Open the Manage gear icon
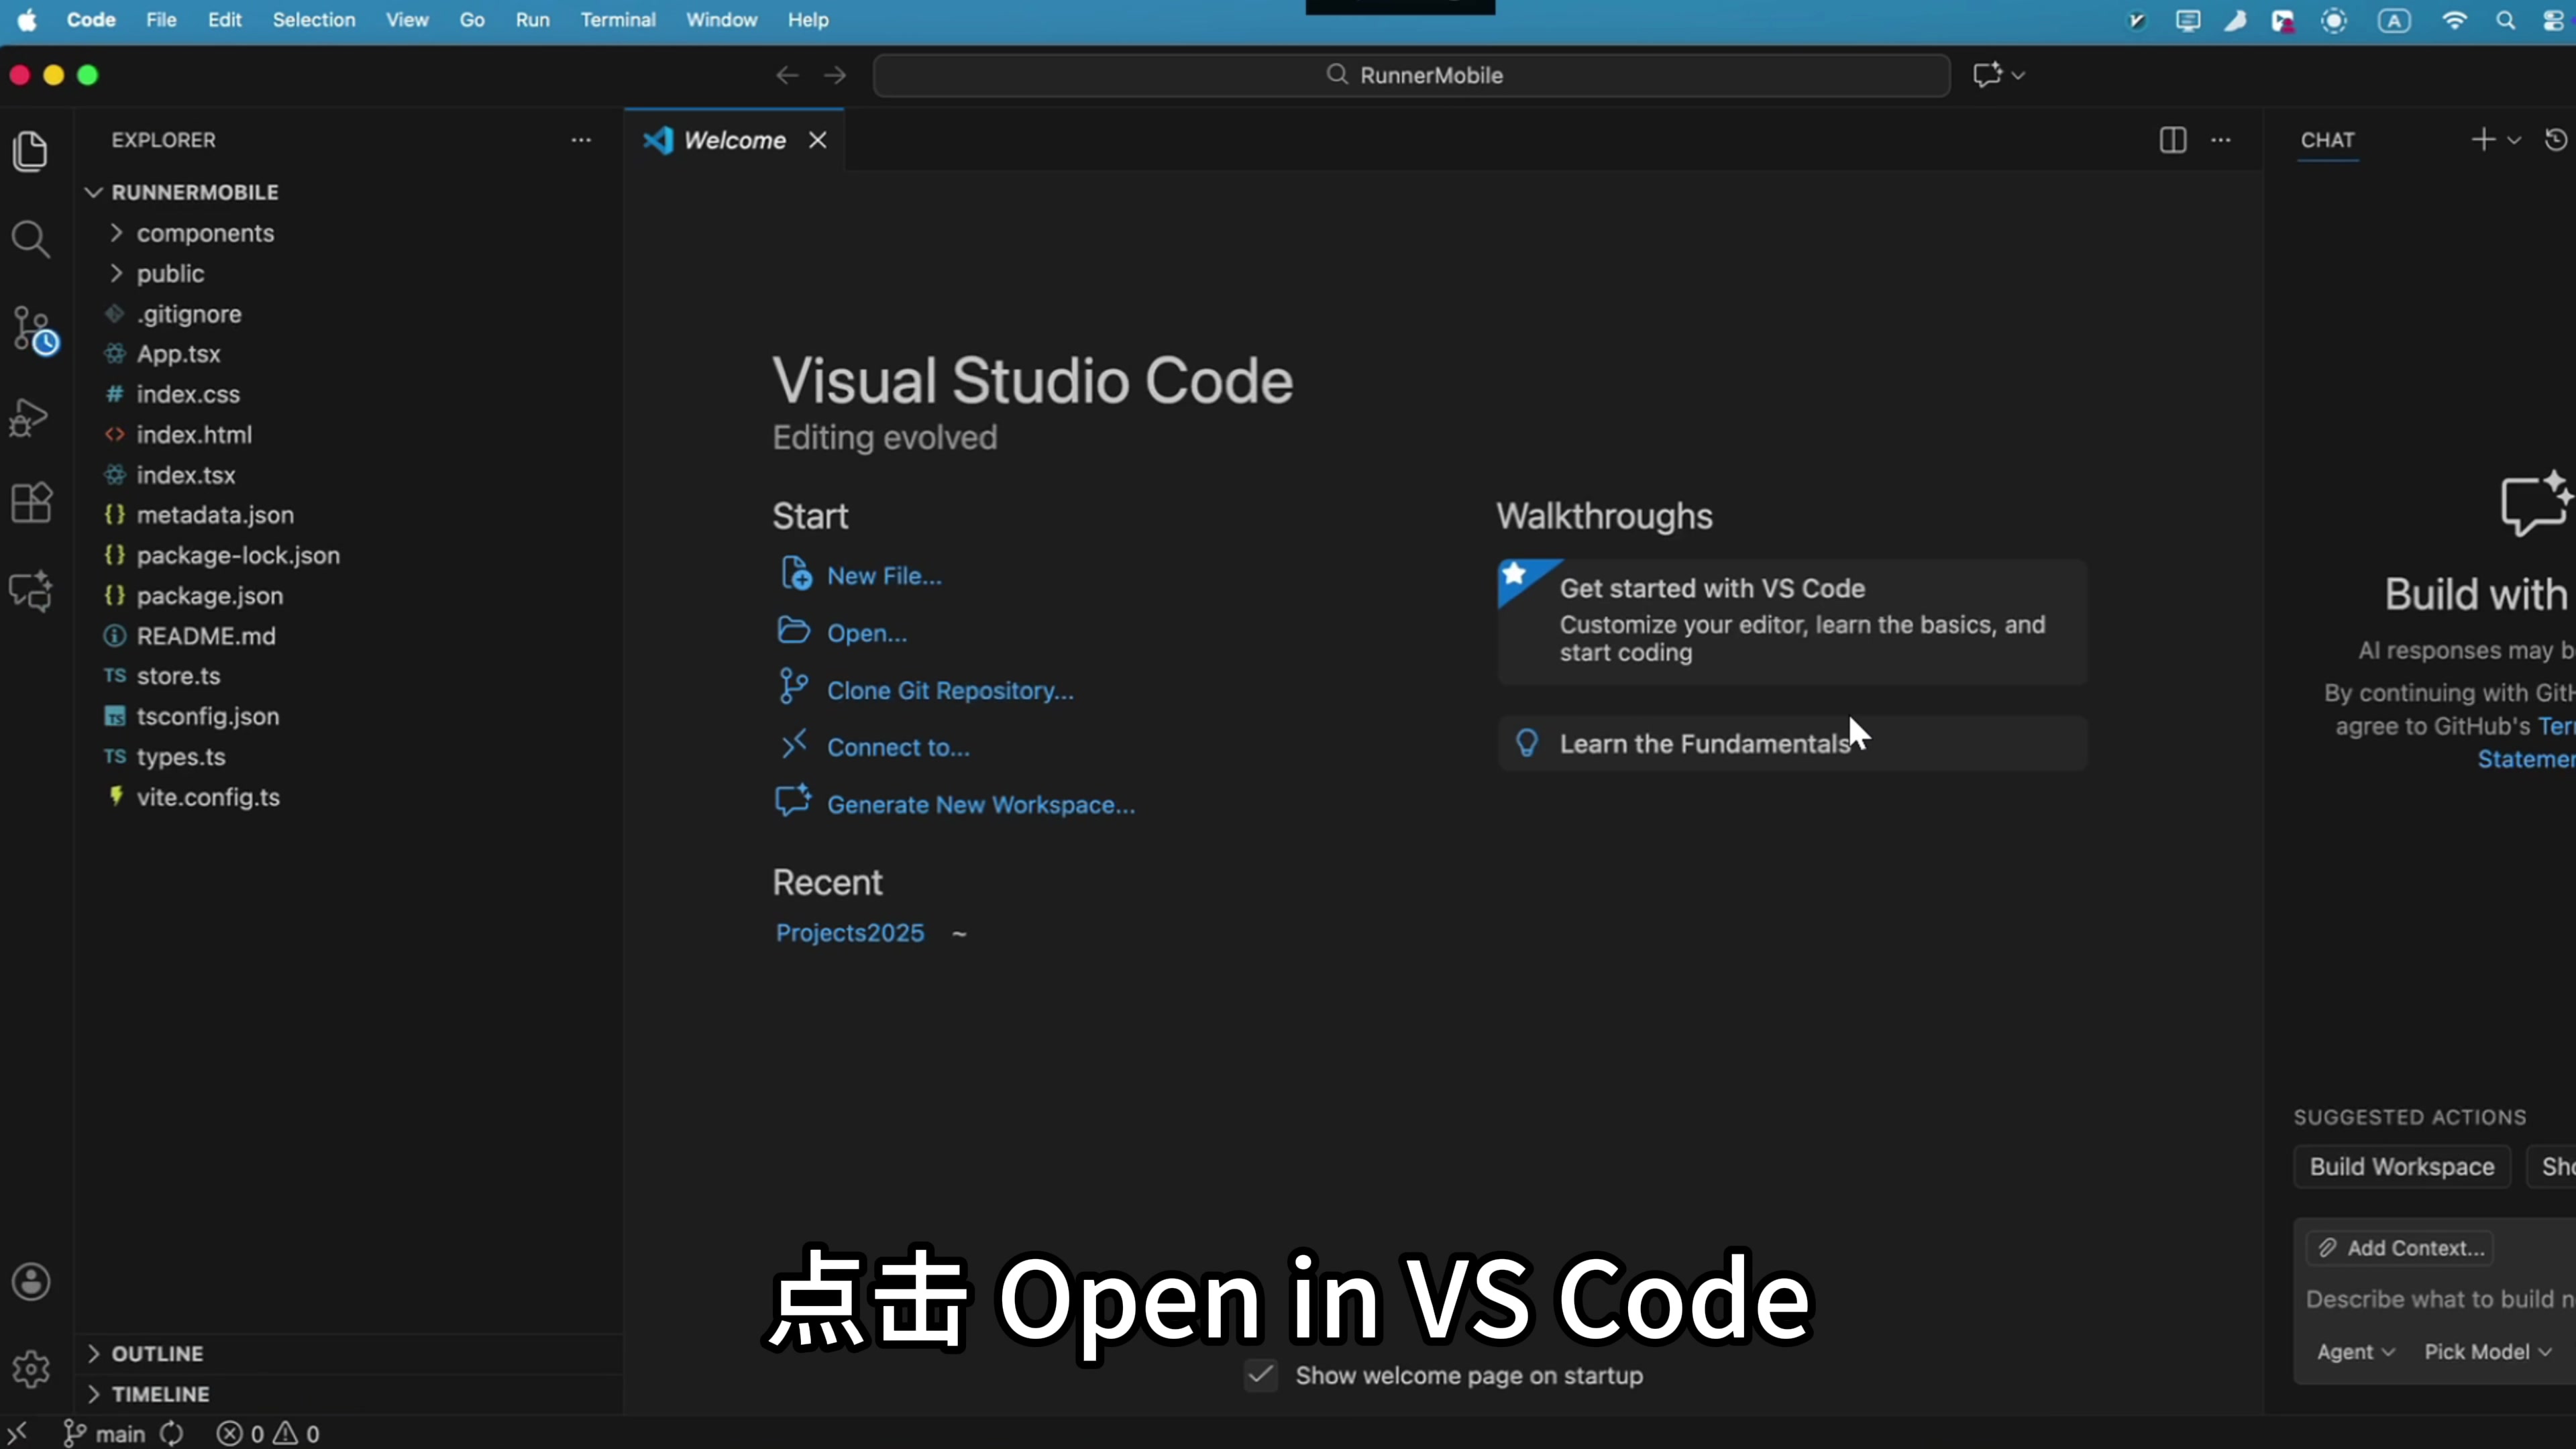The height and width of the screenshot is (1449, 2576). [x=31, y=1368]
